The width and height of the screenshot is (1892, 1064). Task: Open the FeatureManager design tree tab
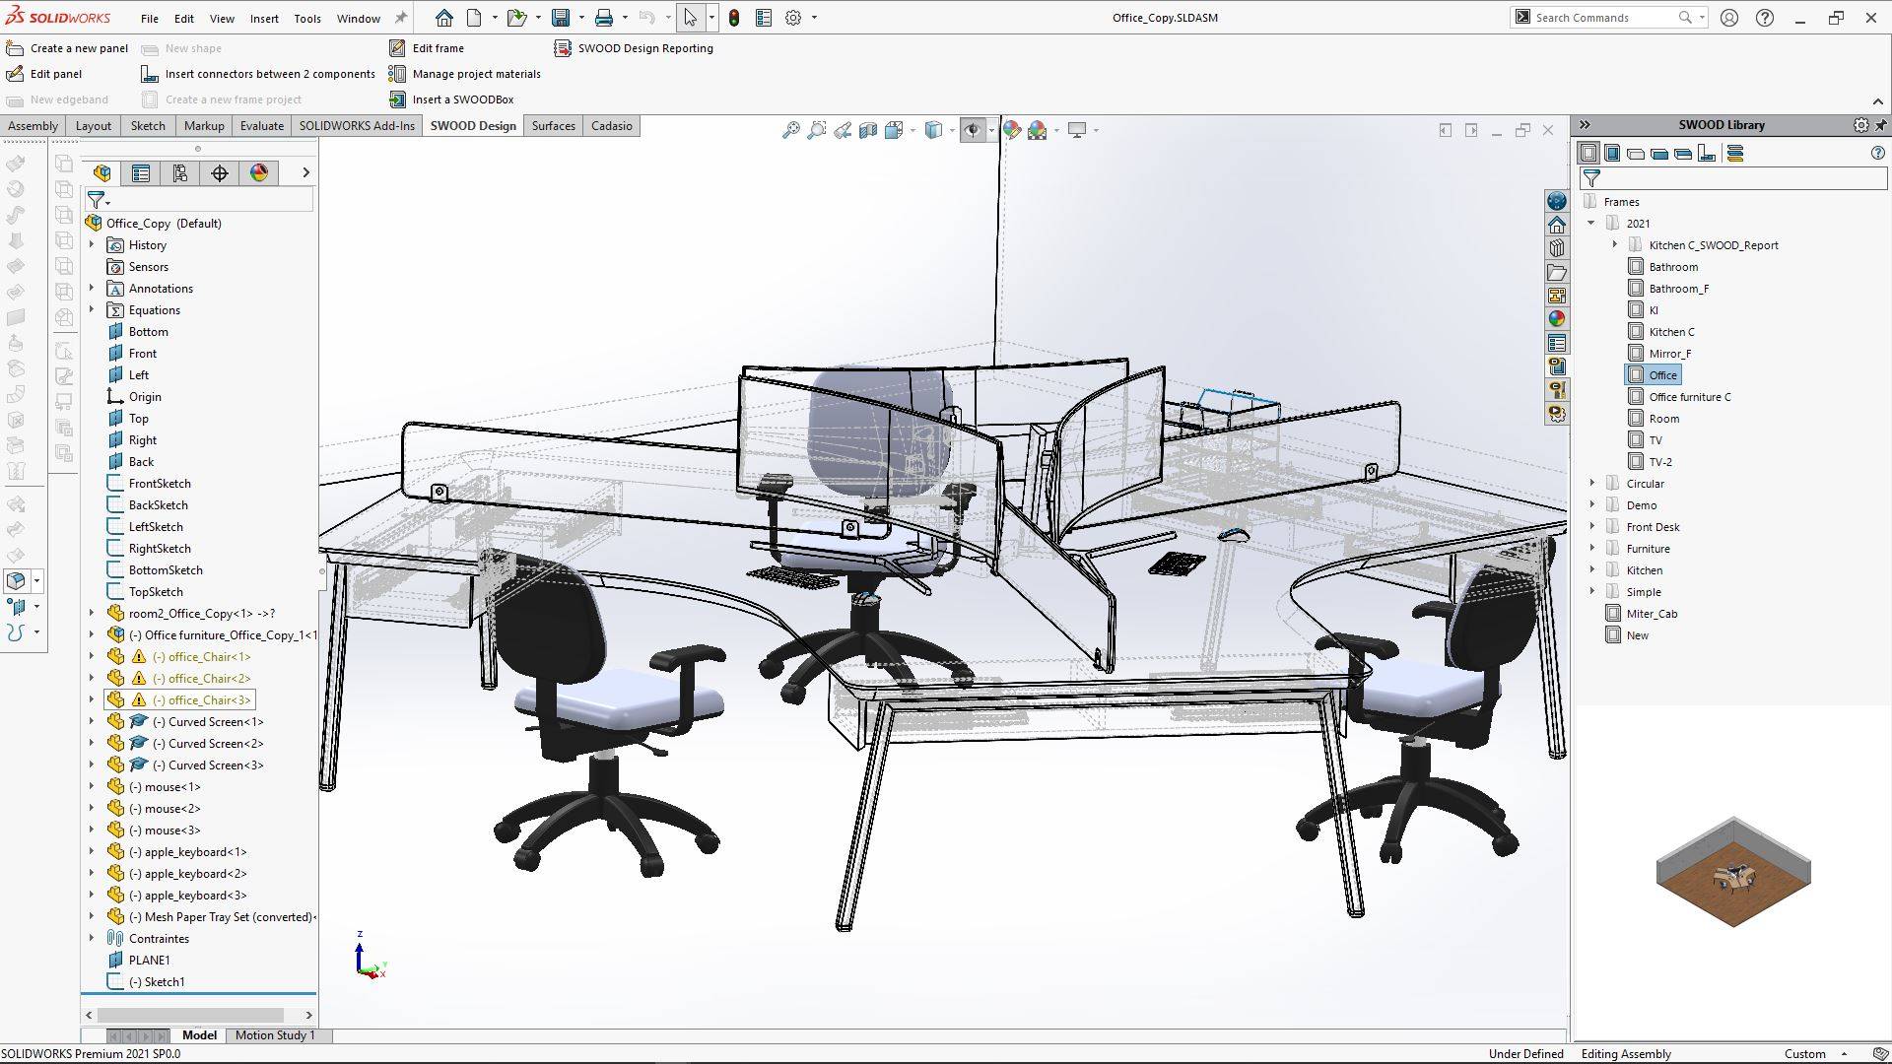click(101, 173)
